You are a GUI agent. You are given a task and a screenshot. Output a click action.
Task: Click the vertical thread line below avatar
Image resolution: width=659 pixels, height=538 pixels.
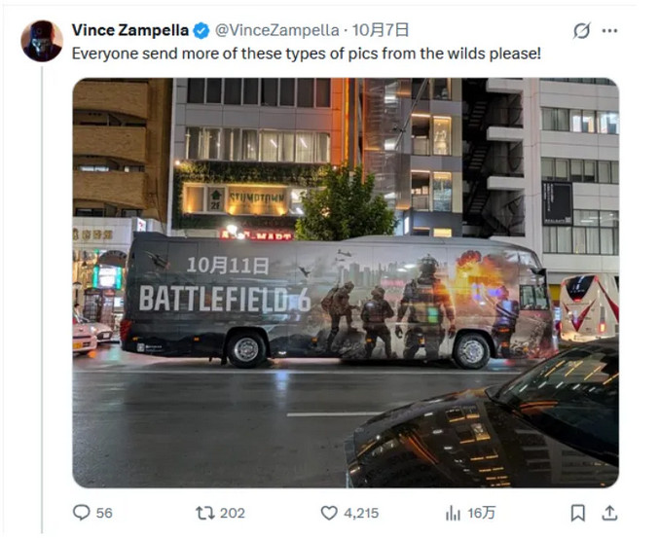42,301
